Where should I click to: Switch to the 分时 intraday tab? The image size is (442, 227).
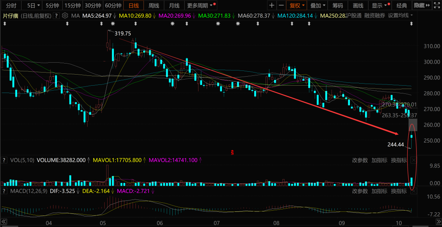click(x=11, y=5)
